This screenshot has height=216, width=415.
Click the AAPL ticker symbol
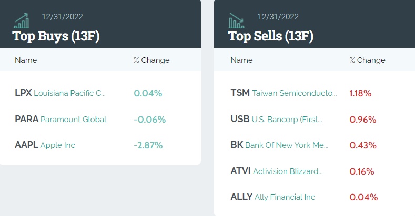tap(26, 145)
